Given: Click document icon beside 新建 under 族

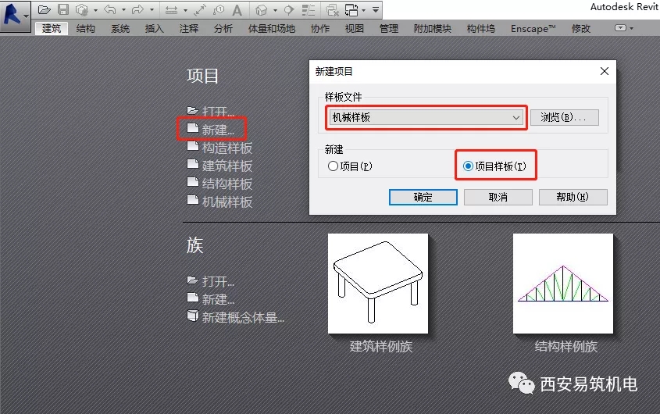Looking at the screenshot, I should [193, 298].
